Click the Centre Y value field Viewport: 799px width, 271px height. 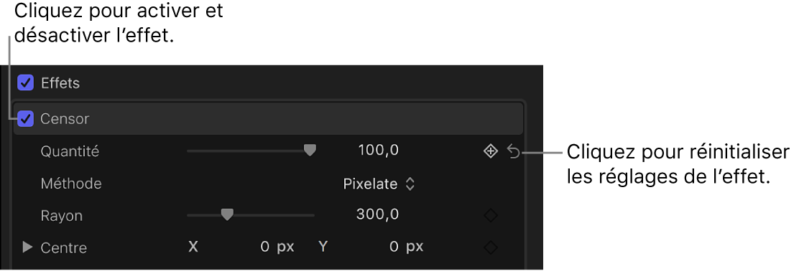(x=407, y=247)
